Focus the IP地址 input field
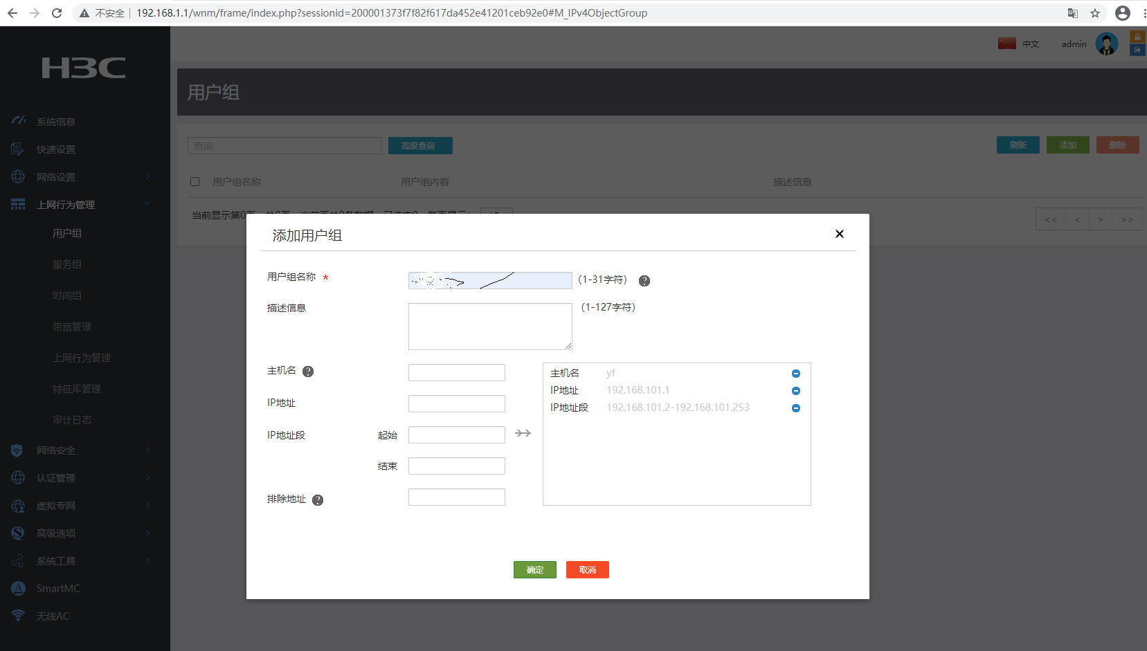The image size is (1147, 651). point(456,404)
